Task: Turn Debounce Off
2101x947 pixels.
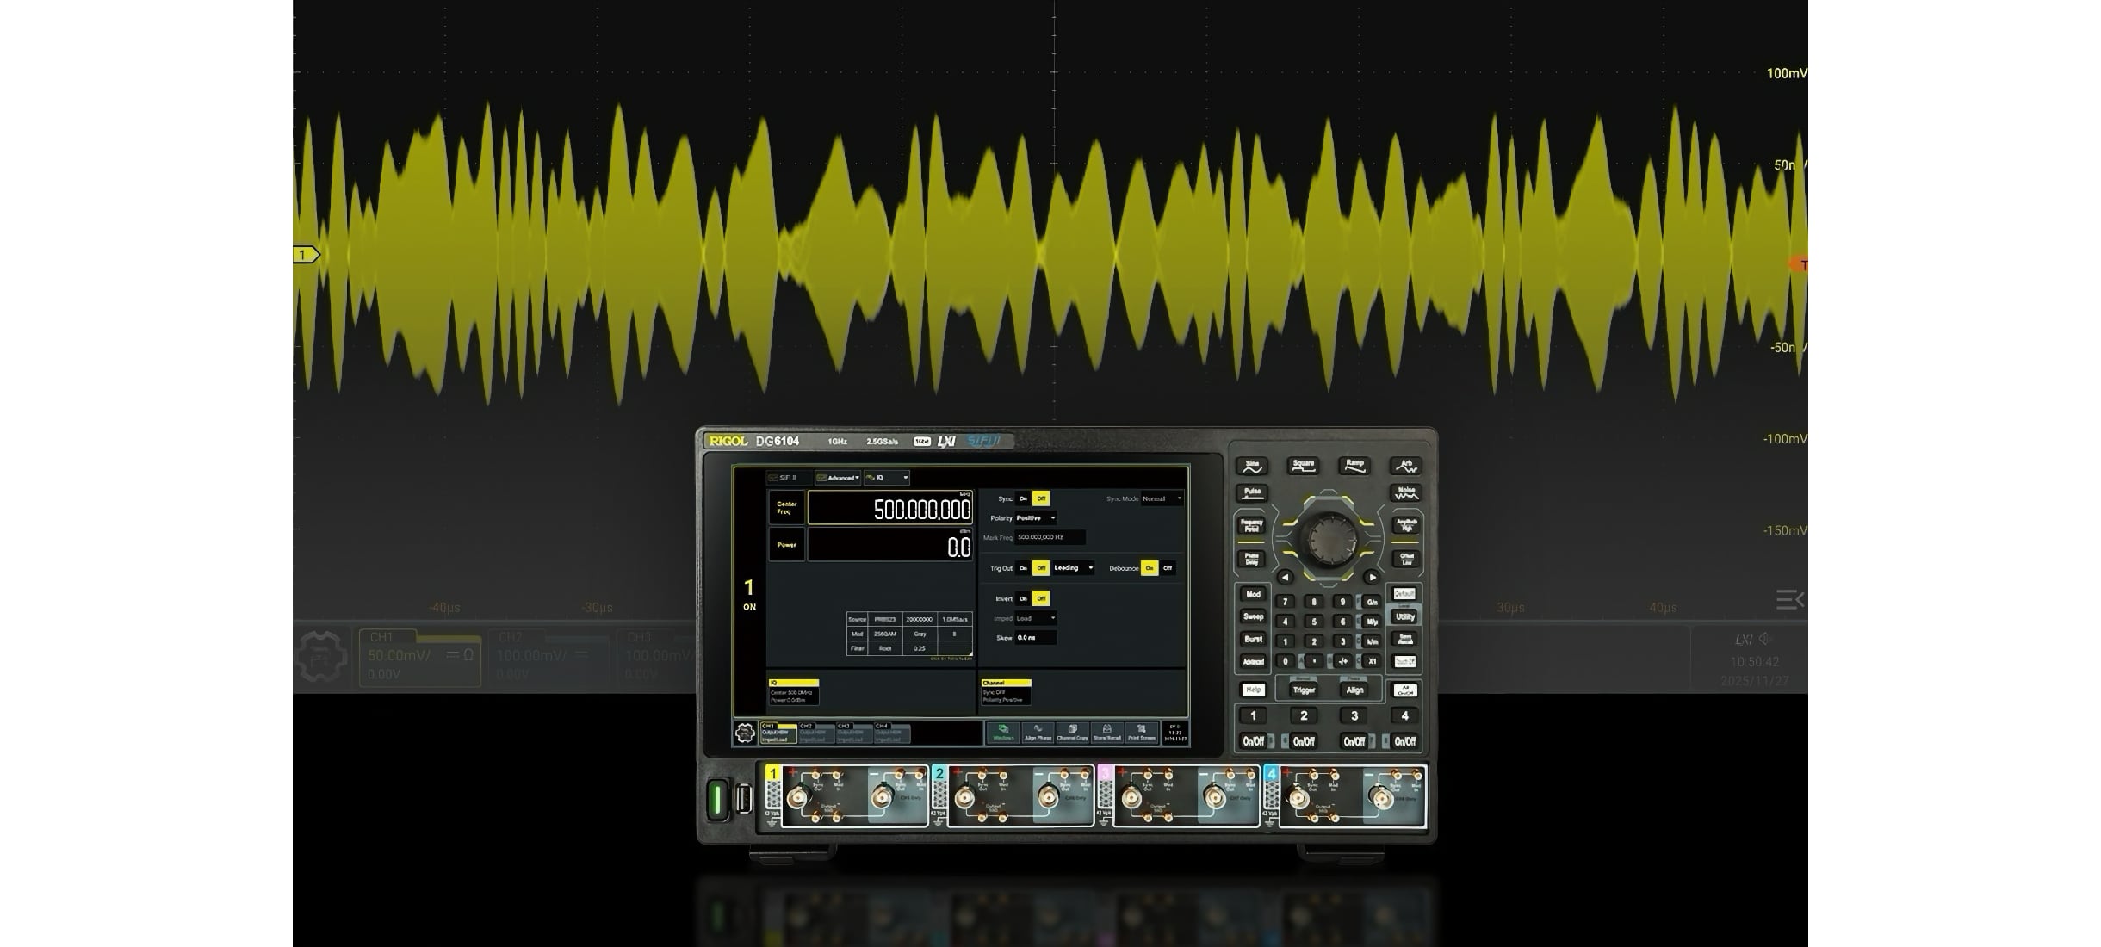Action: coord(1168,568)
